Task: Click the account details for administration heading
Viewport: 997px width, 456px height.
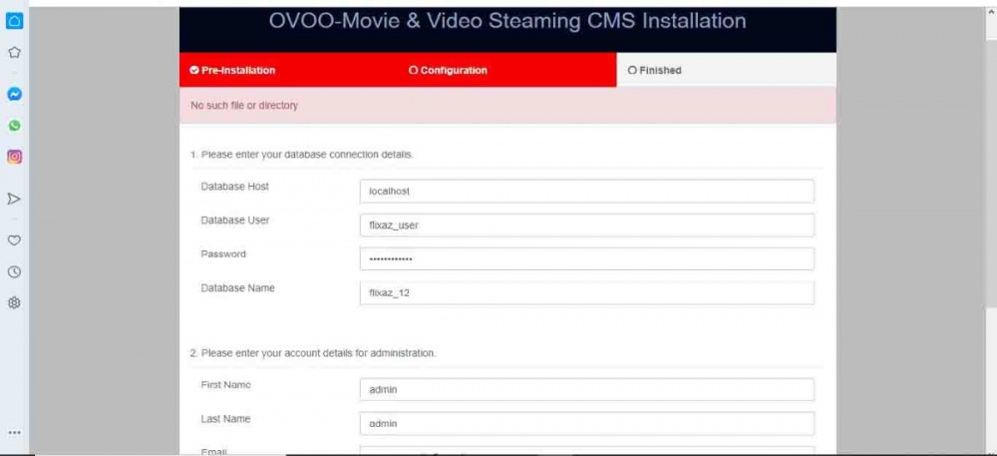Action: (x=313, y=353)
